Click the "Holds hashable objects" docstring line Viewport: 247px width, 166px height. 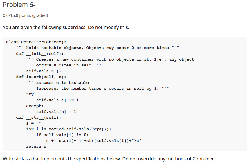click(98, 48)
